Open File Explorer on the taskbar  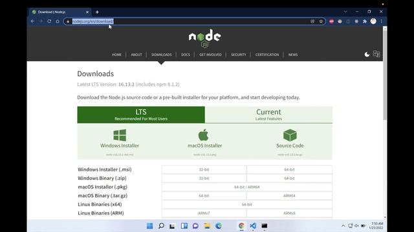point(207,226)
